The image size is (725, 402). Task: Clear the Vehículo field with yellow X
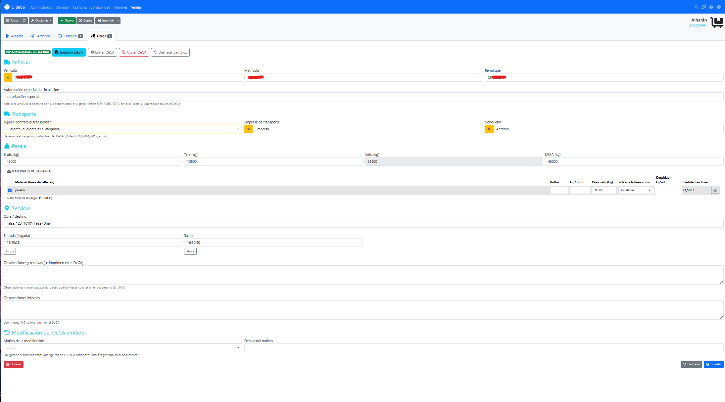8,77
